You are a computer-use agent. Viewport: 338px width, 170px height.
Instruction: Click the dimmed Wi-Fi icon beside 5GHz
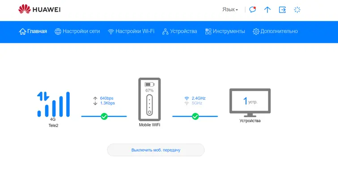point(187,103)
